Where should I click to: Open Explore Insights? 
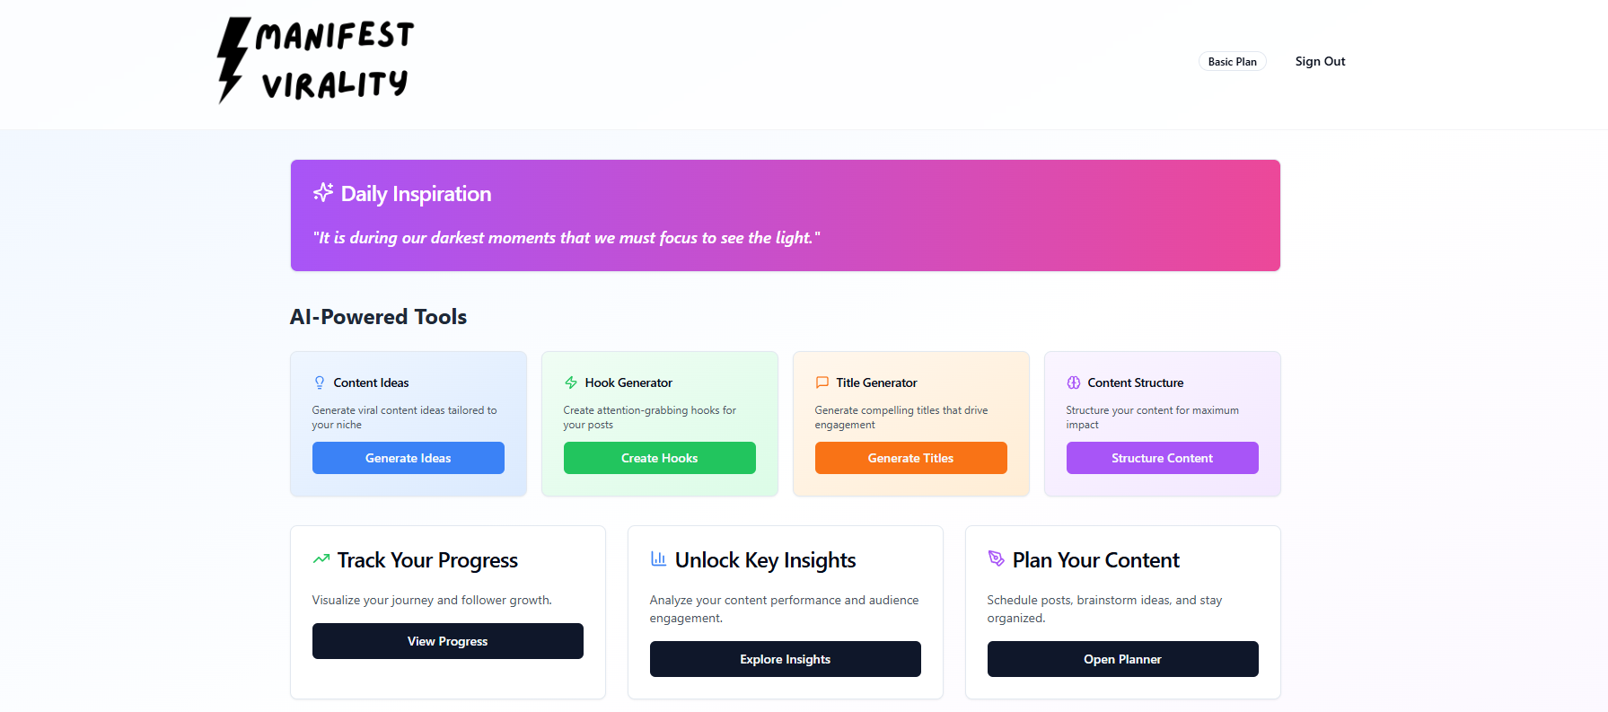coord(786,659)
